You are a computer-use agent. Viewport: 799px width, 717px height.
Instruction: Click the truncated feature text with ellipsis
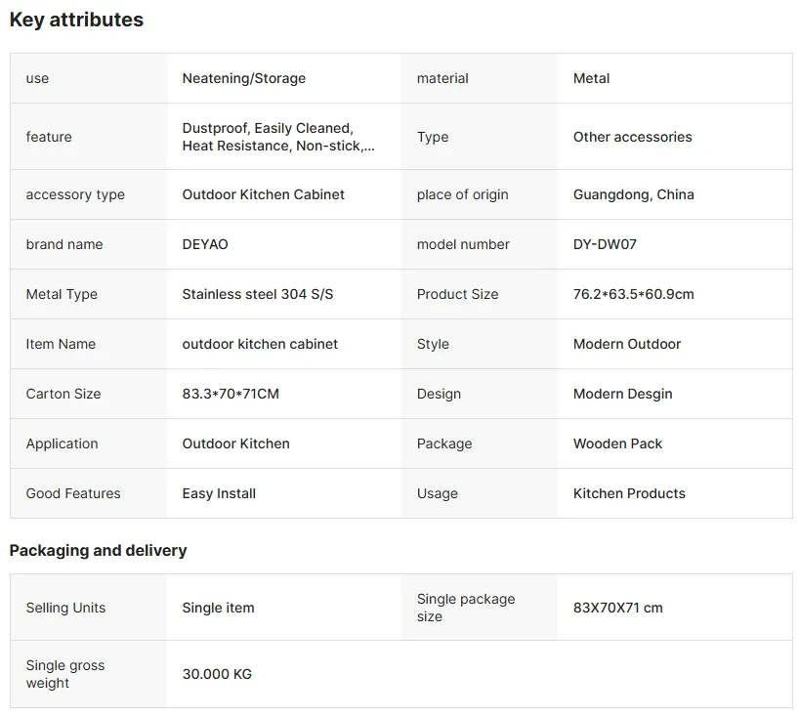[x=278, y=137]
